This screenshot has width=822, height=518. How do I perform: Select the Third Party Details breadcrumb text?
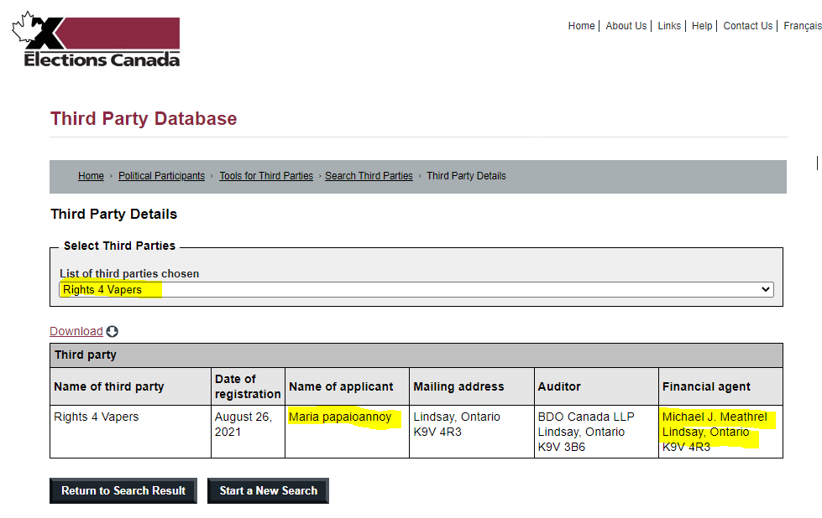coord(466,176)
